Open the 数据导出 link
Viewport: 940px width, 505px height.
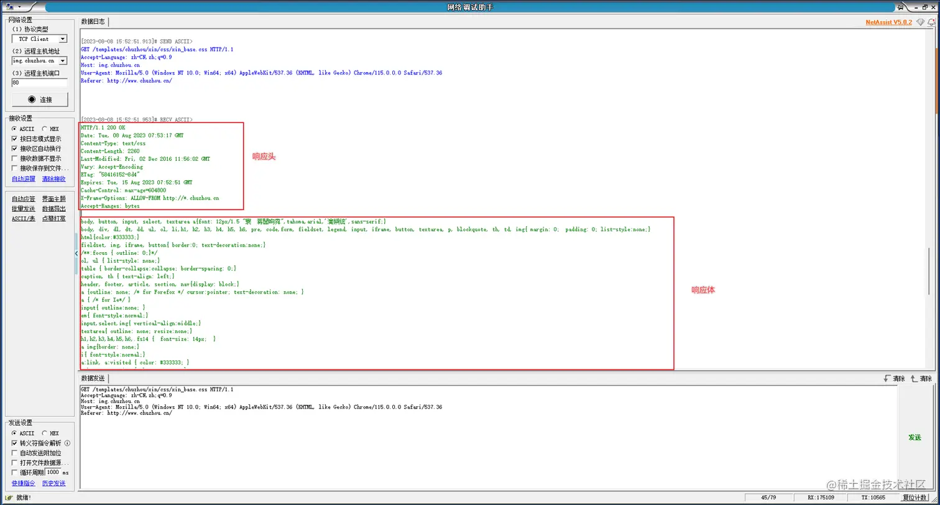(x=53, y=209)
